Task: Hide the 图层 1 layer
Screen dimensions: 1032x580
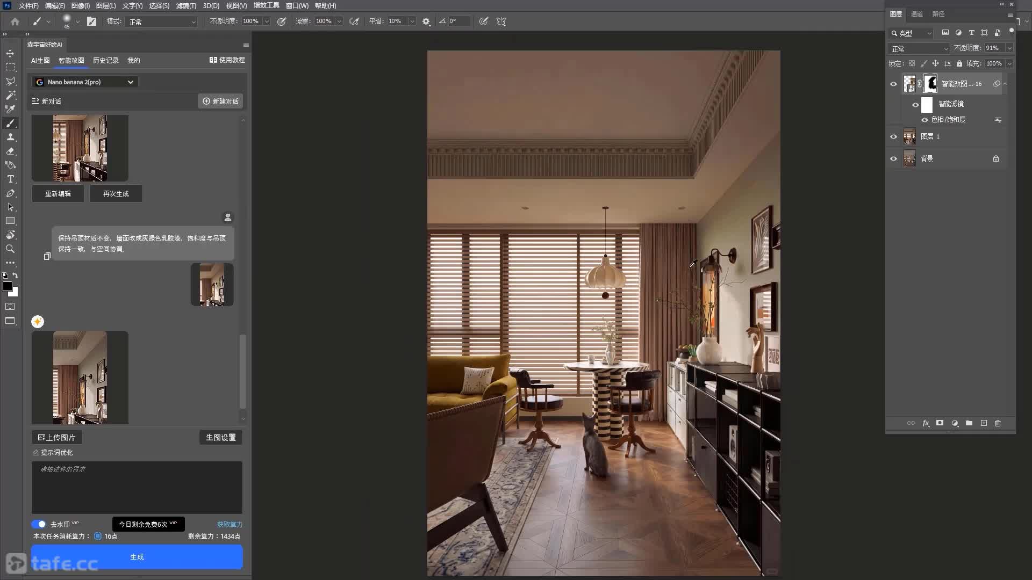Action: pyautogui.click(x=893, y=136)
